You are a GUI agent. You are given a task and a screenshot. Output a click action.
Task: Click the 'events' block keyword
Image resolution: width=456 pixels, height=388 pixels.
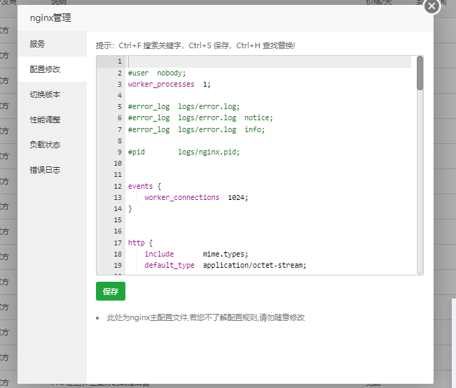tap(140, 186)
